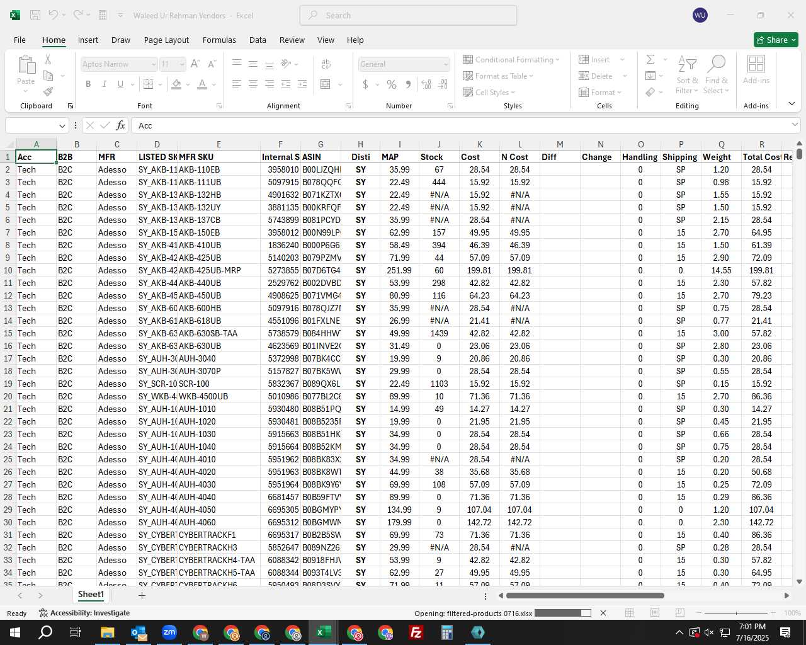Click the Font Color letter A
Viewport: 806px width, 645px height.
click(x=202, y=84)
